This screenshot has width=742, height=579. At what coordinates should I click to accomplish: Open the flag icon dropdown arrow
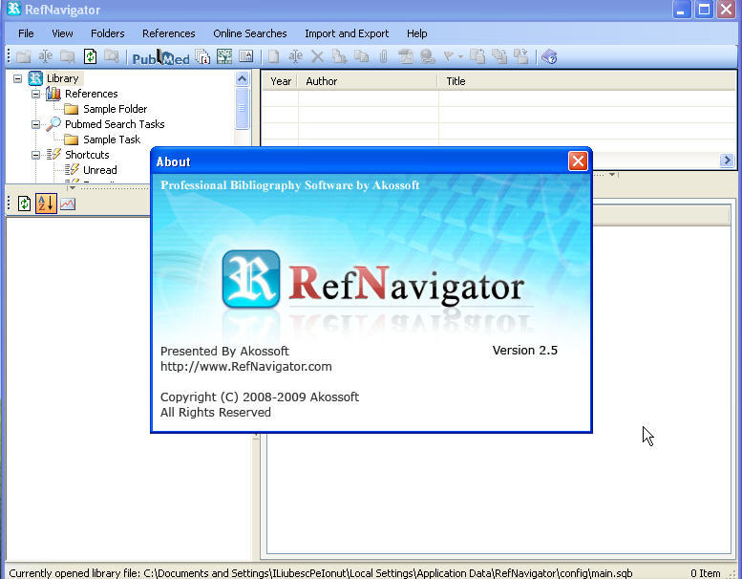(460, 56)
